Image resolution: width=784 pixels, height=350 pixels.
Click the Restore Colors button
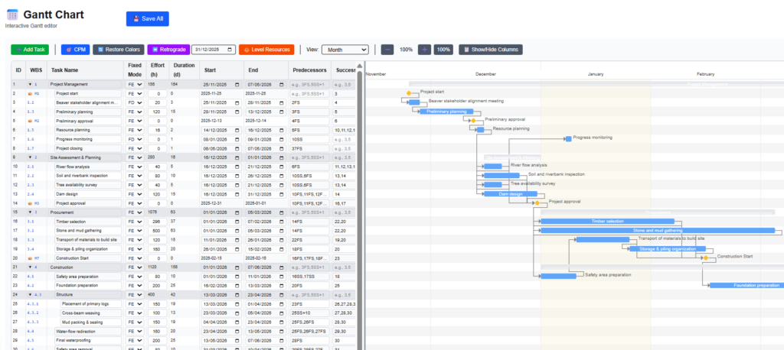coord(118,50)
